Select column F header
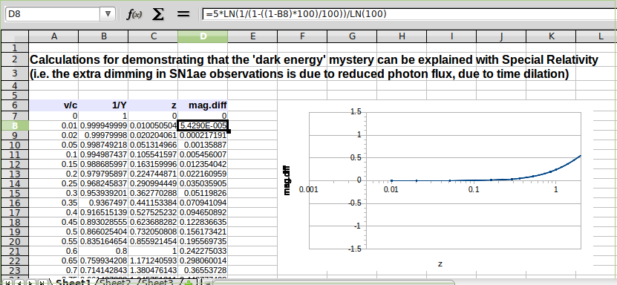The height and width of the screenshot is (285, 617). pos(302,36)
